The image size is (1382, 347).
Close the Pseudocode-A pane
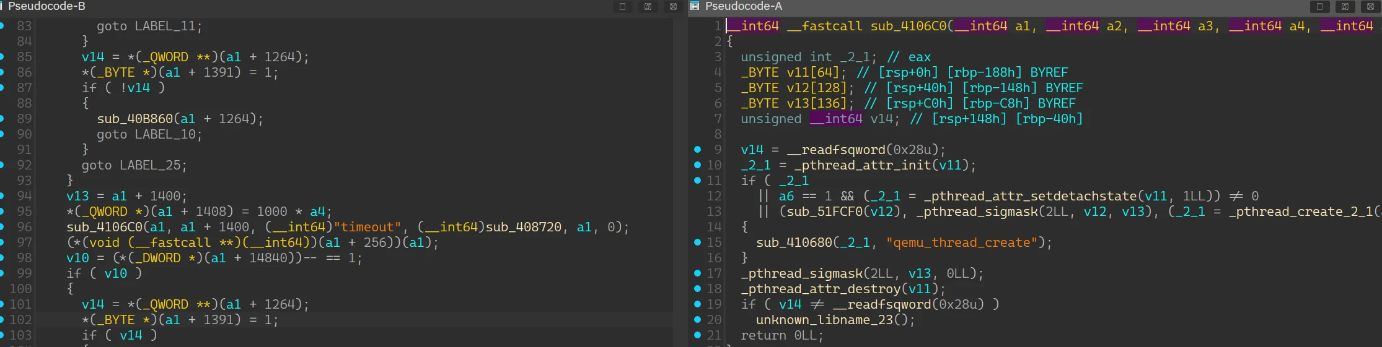1370,7
